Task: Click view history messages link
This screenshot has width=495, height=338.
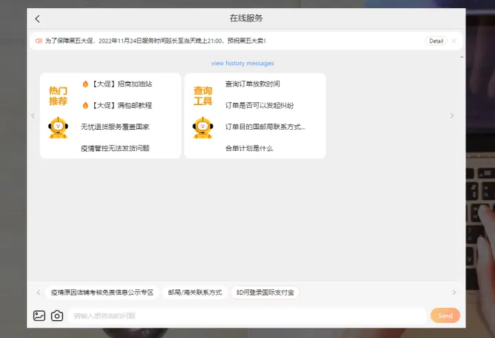Action: coord(242,63)
